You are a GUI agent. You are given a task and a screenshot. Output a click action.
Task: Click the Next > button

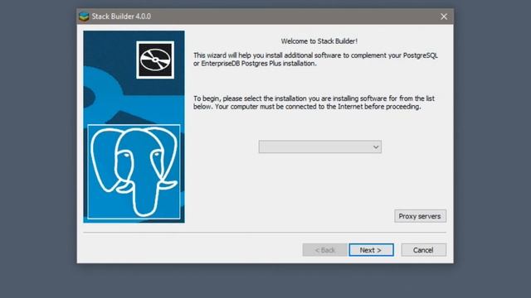pos(371,250)
